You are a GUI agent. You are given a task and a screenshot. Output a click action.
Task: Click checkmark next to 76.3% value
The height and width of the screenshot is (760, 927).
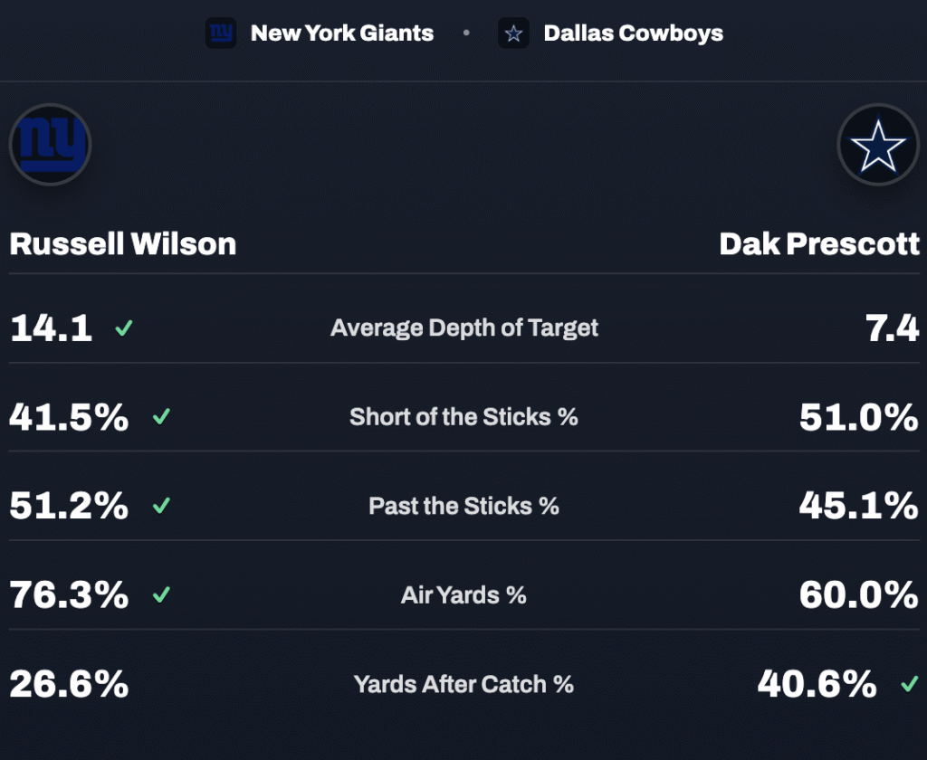click(161, 594)
